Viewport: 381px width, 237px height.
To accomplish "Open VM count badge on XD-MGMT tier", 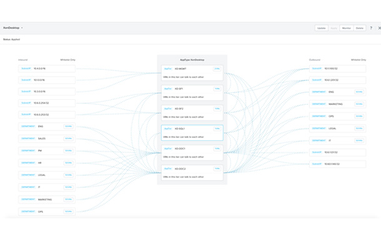I will pos(217,69).
